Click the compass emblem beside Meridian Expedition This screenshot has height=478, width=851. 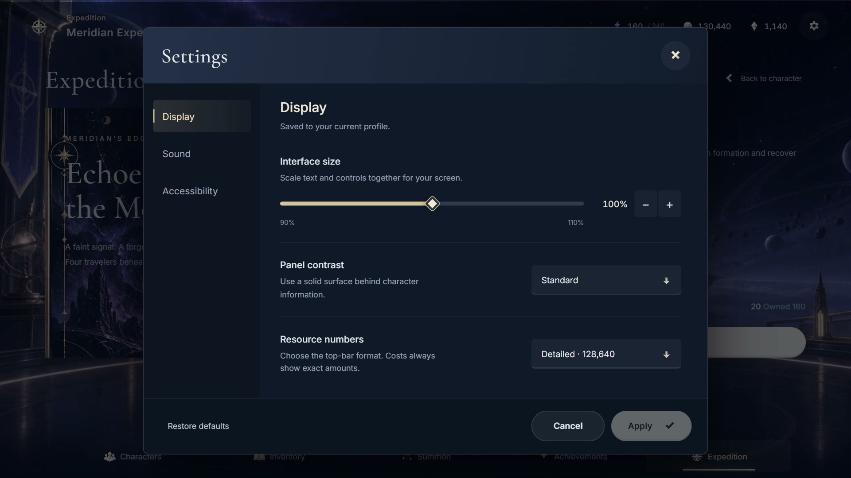(x=39, y=27)
